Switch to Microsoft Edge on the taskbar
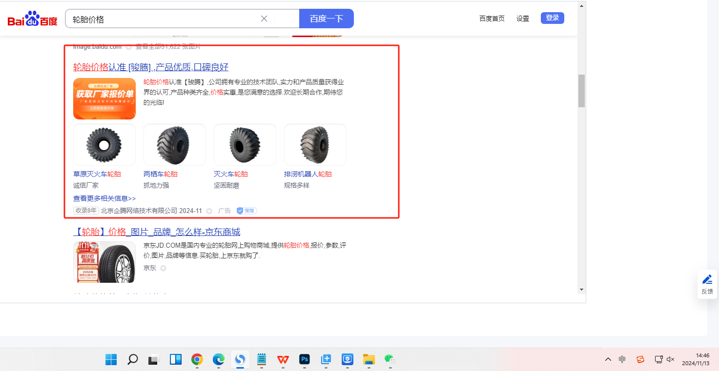 point(218,359)
